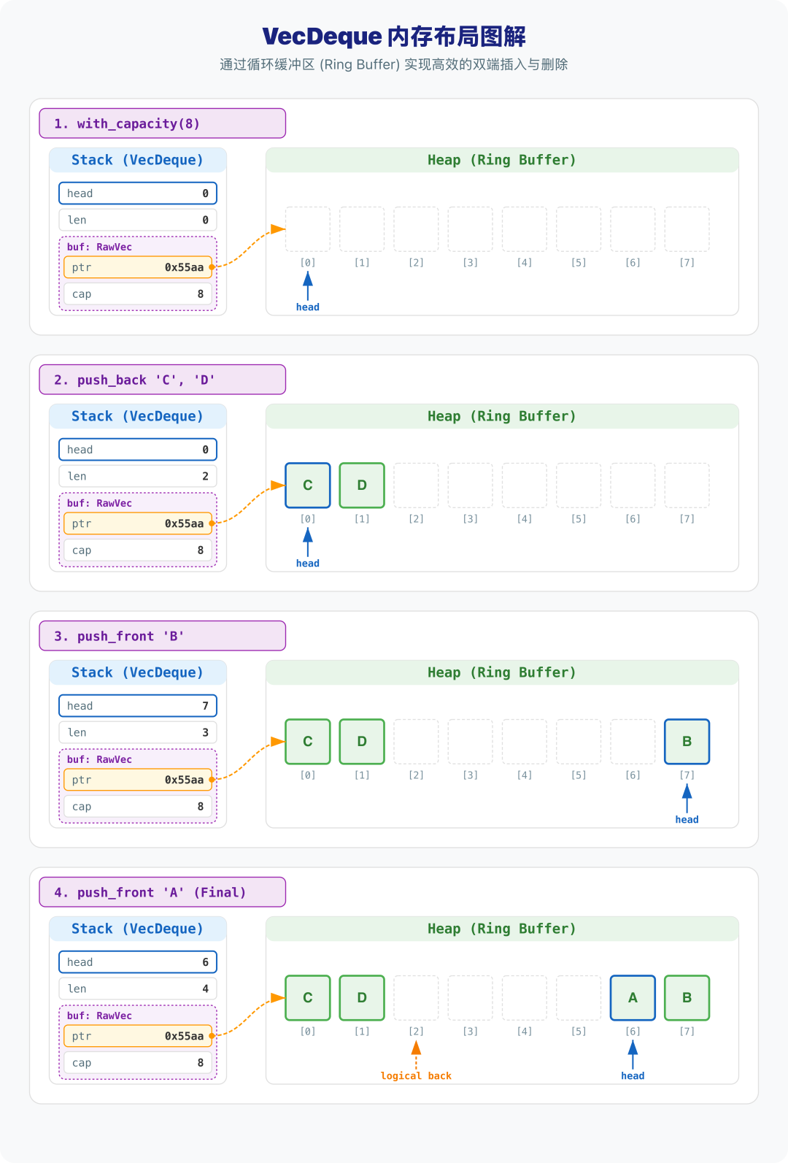Click head arrow below 'B' cell in step 3
The height and width of the screenshot is (1163, 788).
(x=687, y=798)
